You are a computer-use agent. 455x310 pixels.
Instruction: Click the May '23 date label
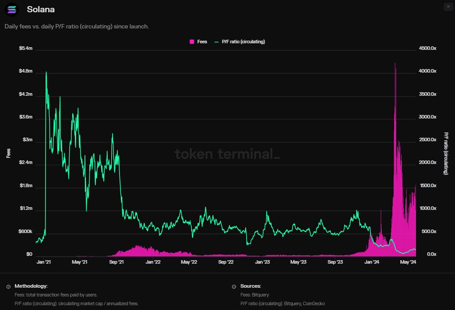click(x=298, y=262)
